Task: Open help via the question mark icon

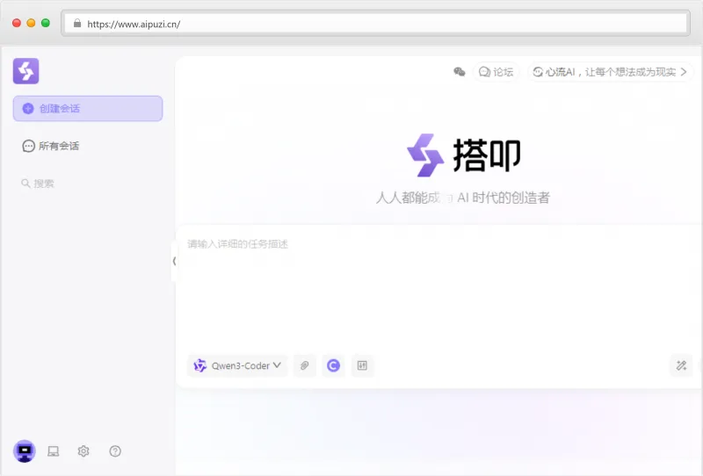Action: click(x=115, y=451)
